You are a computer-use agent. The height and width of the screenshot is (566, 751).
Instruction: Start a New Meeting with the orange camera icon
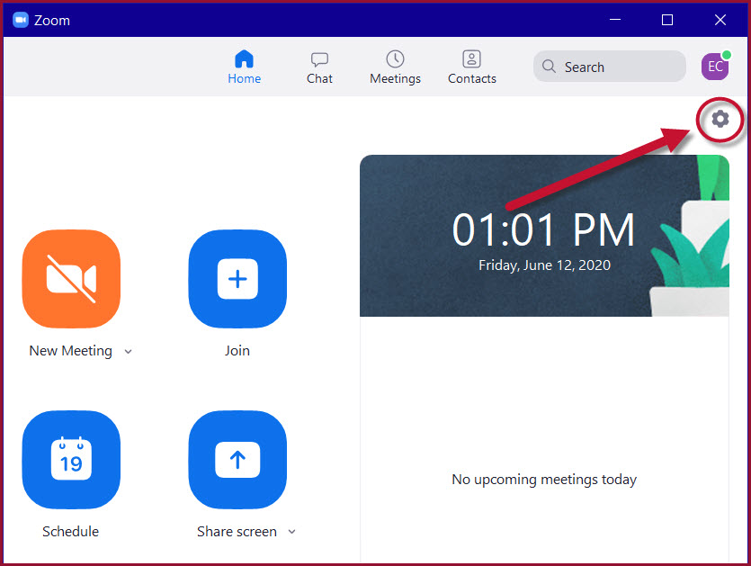[71, 279]
